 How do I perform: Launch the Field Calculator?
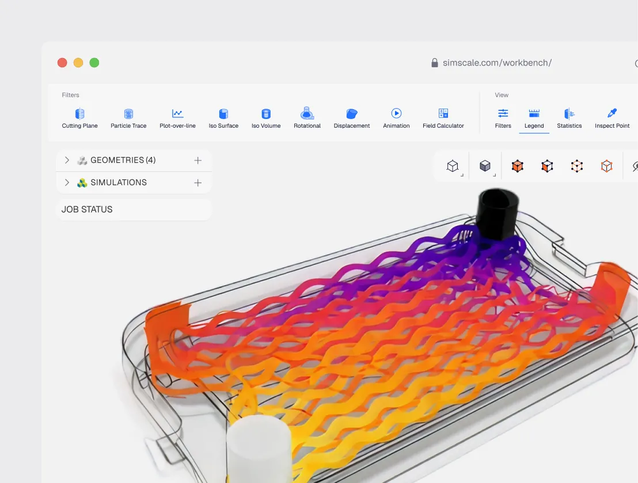(x=443, y=118)
